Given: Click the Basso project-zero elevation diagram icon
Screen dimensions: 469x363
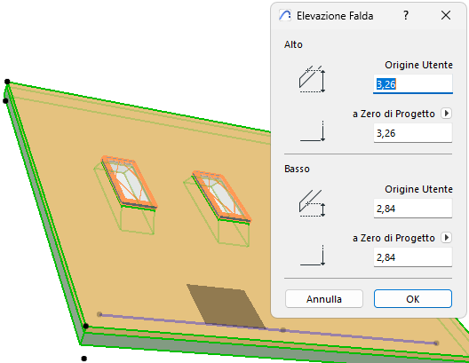Looking at the screenshot, I should [x=313, y=256].
